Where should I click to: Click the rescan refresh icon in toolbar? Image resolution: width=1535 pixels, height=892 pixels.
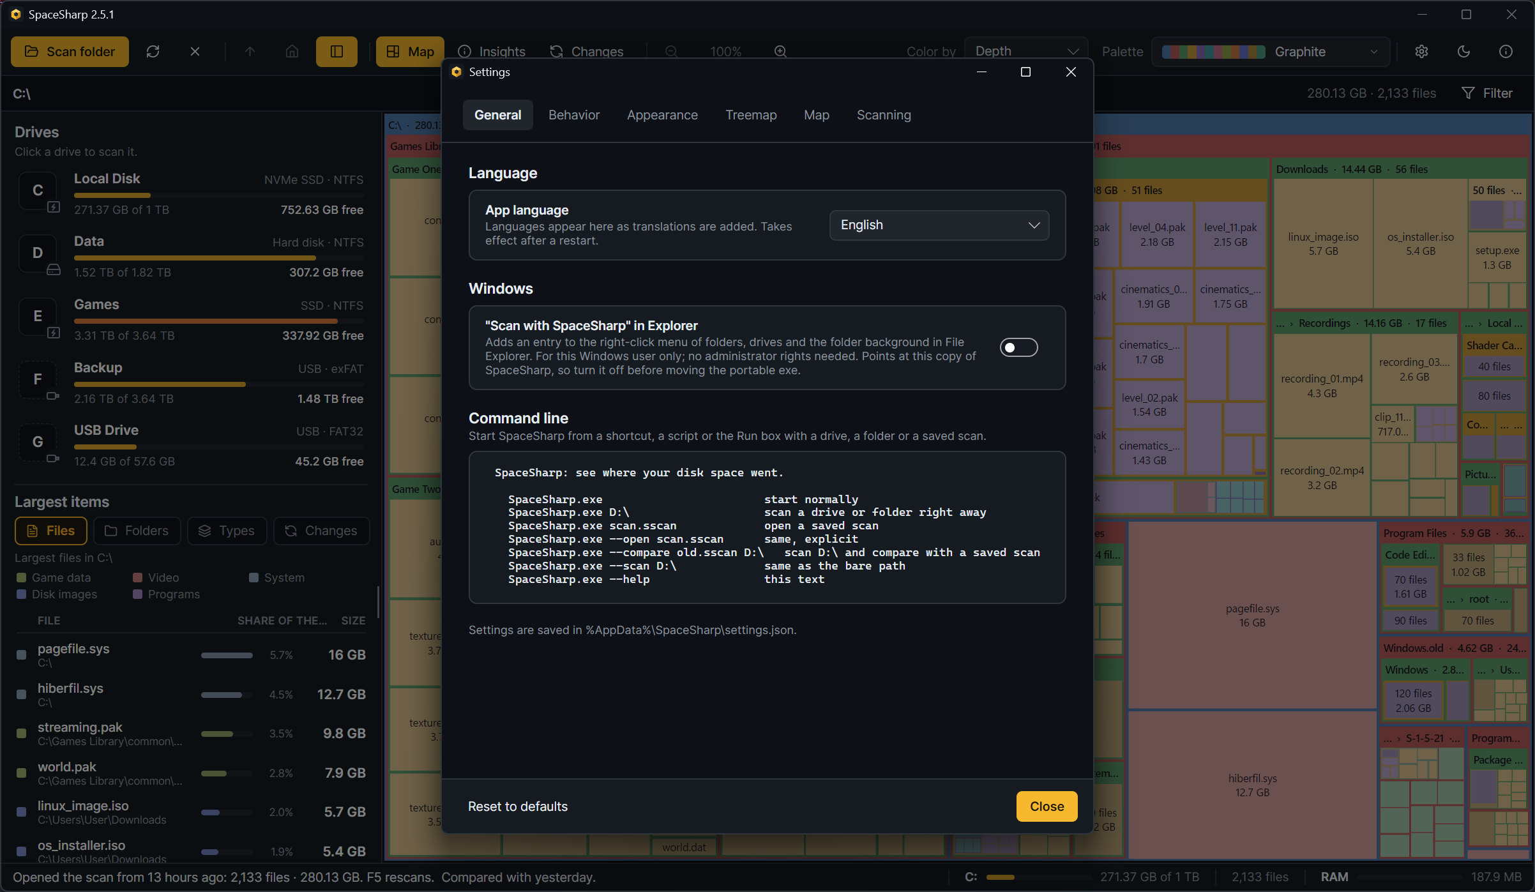153,52
